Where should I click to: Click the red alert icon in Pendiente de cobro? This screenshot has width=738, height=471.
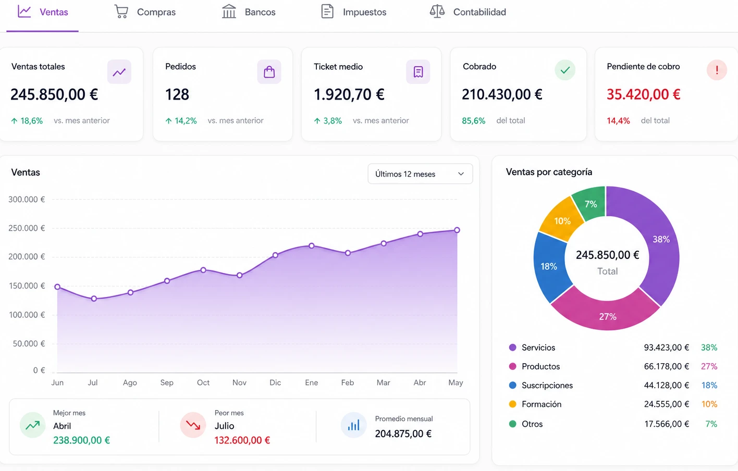click(x=717, y=70)
